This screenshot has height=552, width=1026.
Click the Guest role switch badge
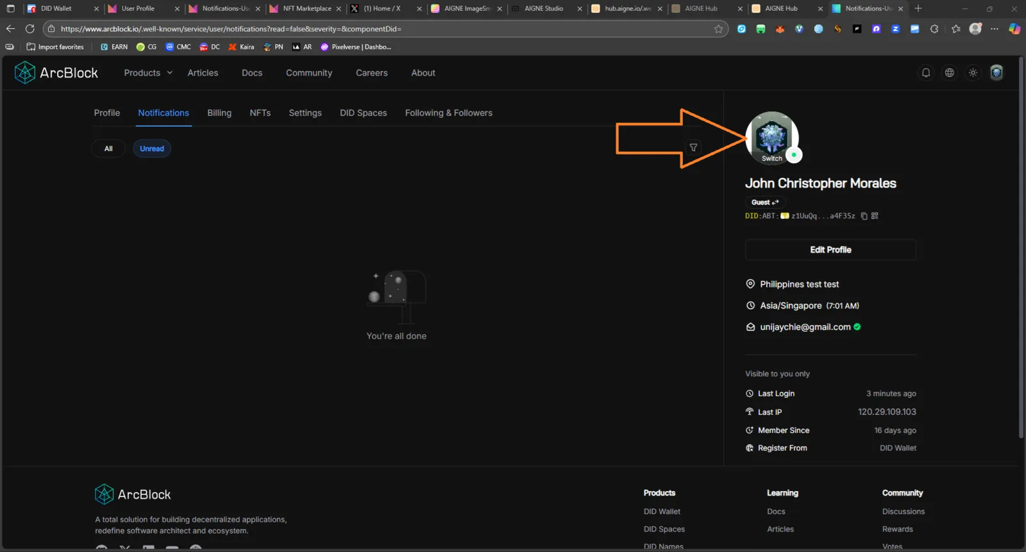[765, 202]
